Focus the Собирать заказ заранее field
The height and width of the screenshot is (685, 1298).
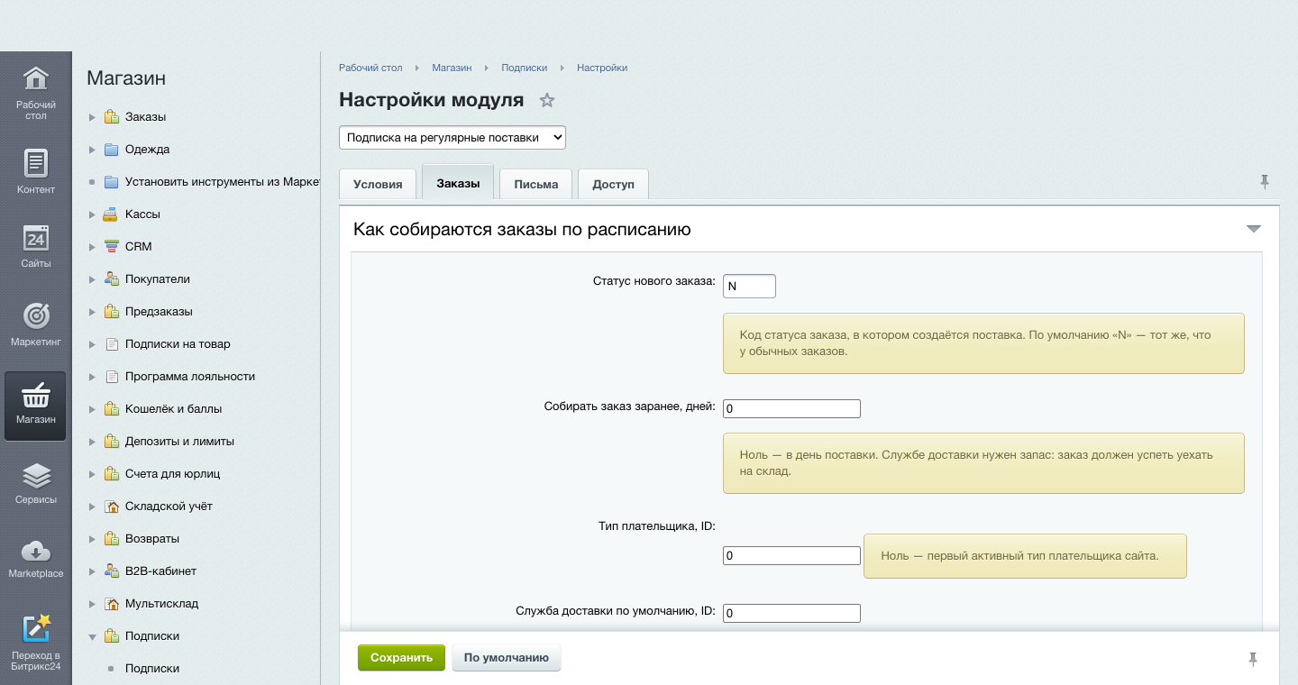pos(791,408)
